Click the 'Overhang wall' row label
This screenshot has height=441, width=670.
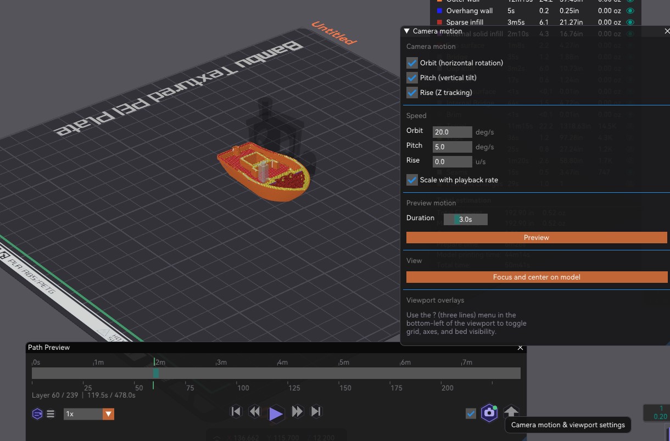tap(470, 10)
